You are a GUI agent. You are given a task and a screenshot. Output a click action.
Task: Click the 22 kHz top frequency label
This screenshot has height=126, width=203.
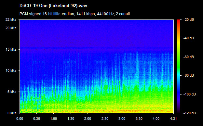coord(11,19)
